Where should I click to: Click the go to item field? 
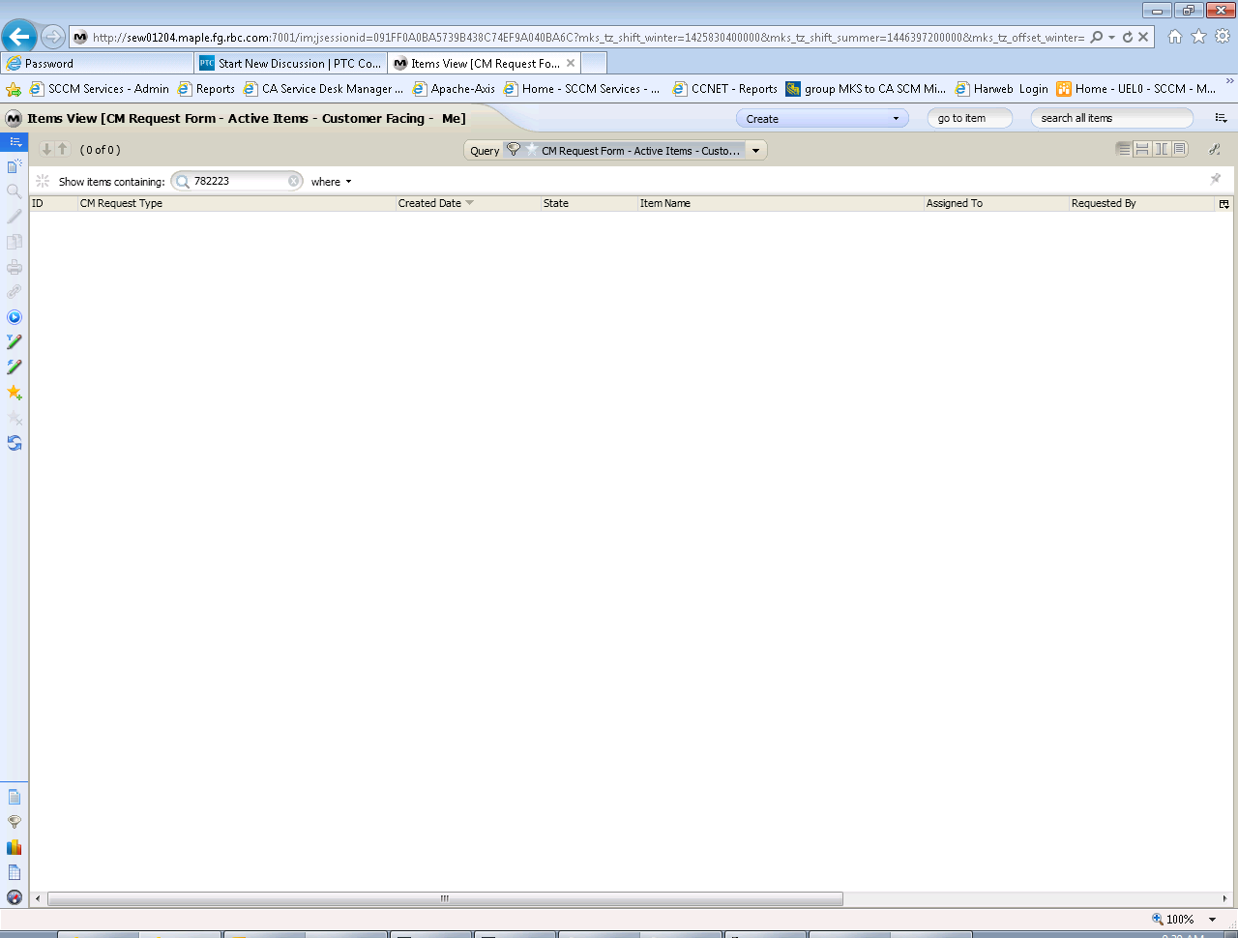[x=970, y=118]
